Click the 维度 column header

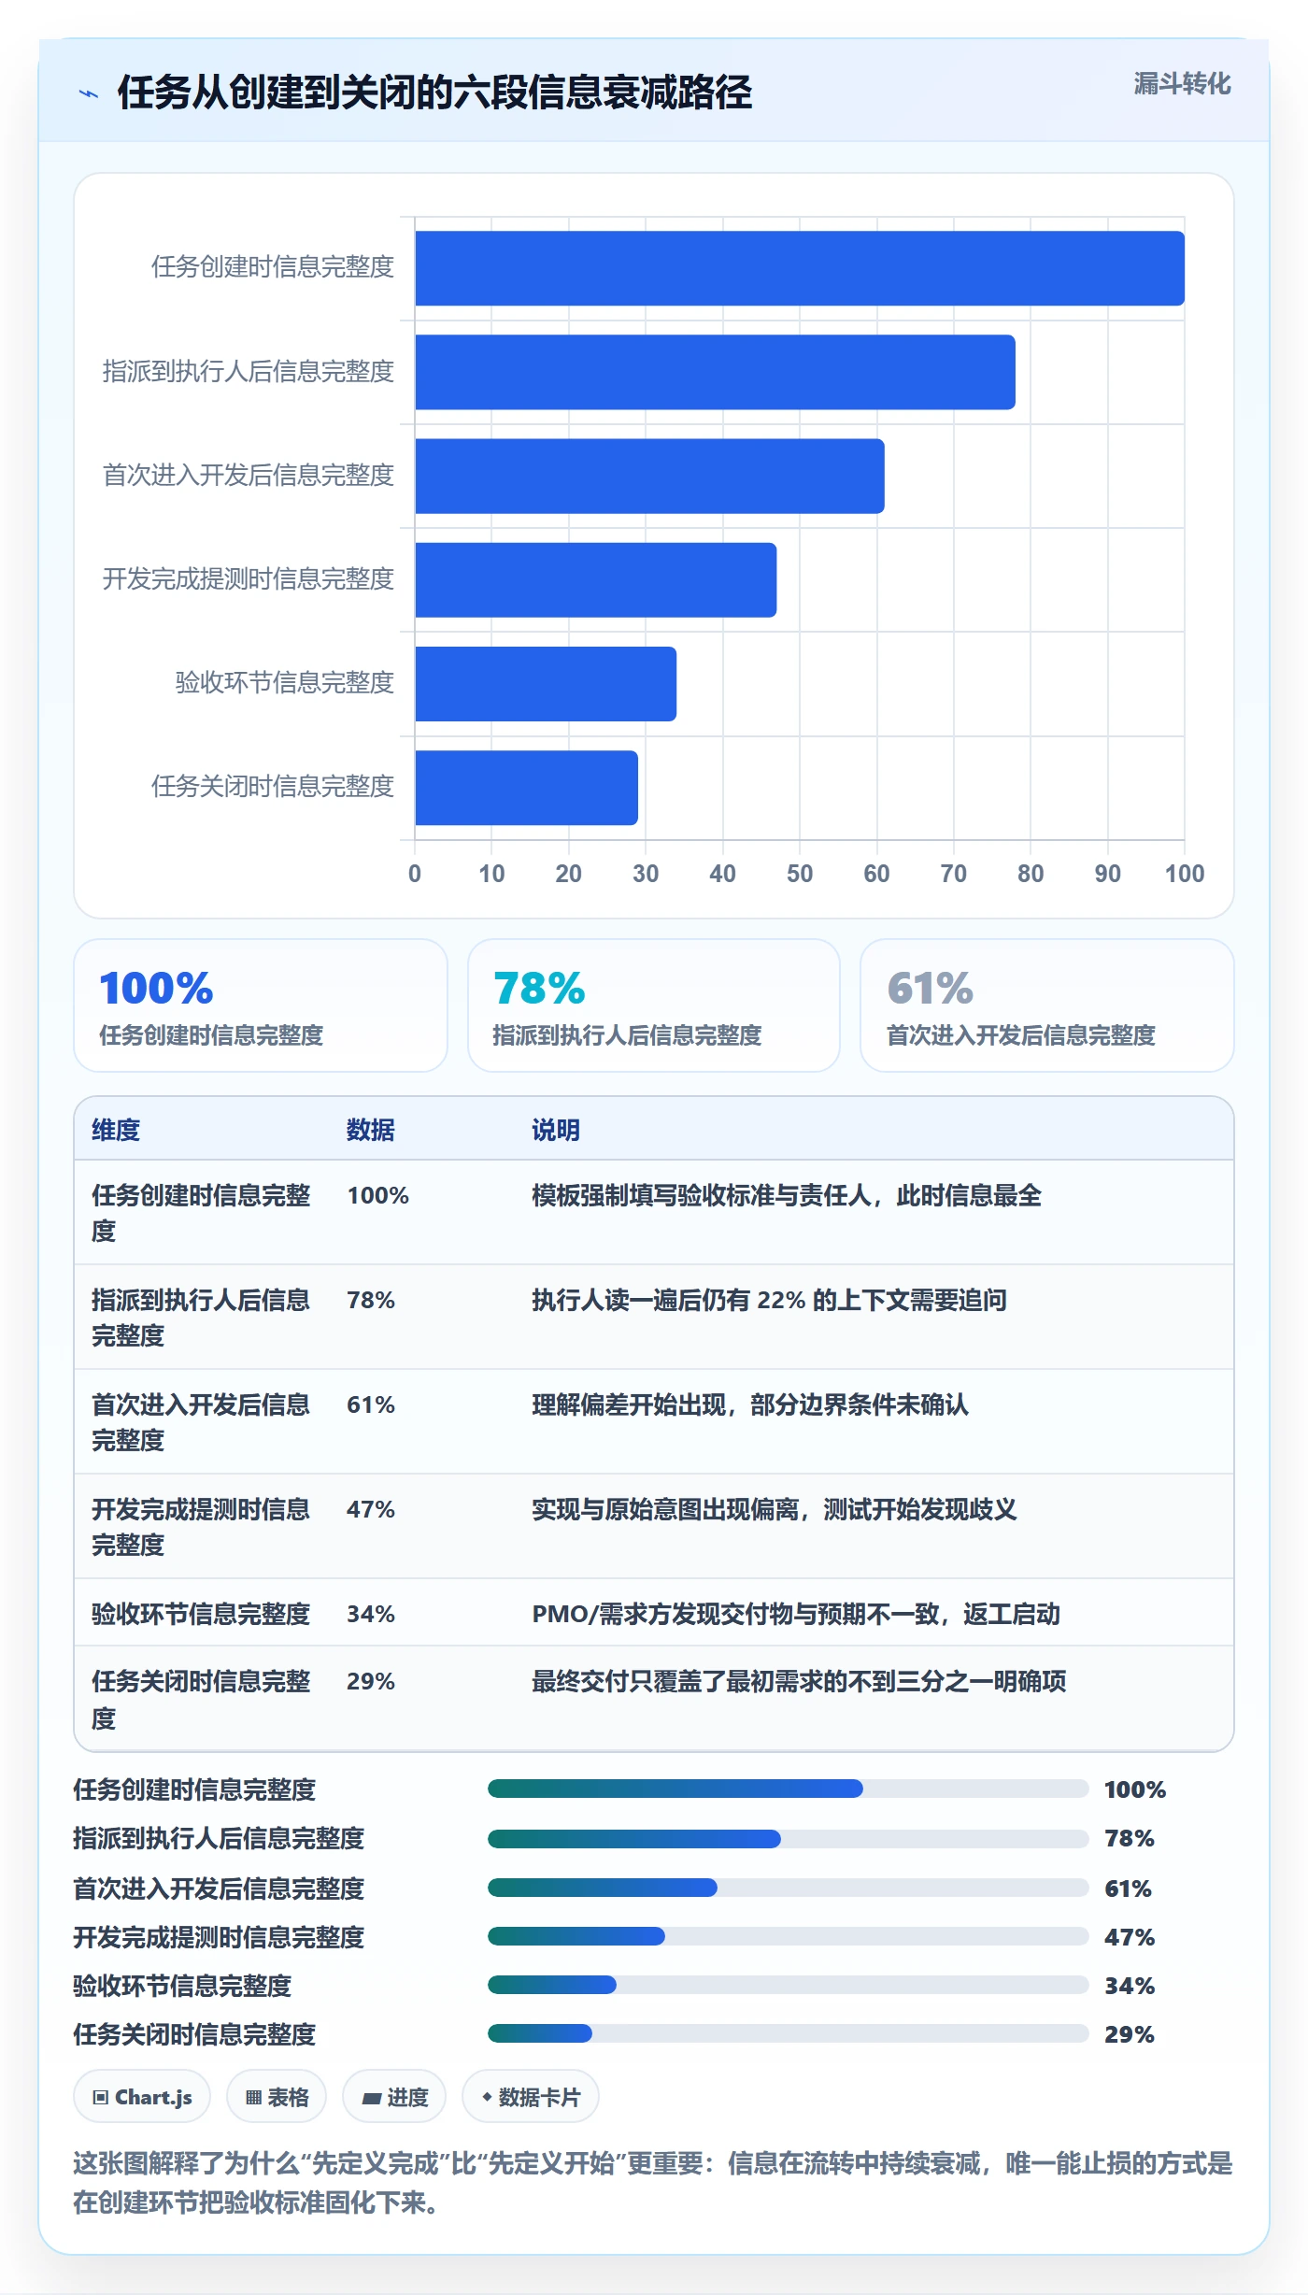pyautogui.click(x=116, y=1130)
